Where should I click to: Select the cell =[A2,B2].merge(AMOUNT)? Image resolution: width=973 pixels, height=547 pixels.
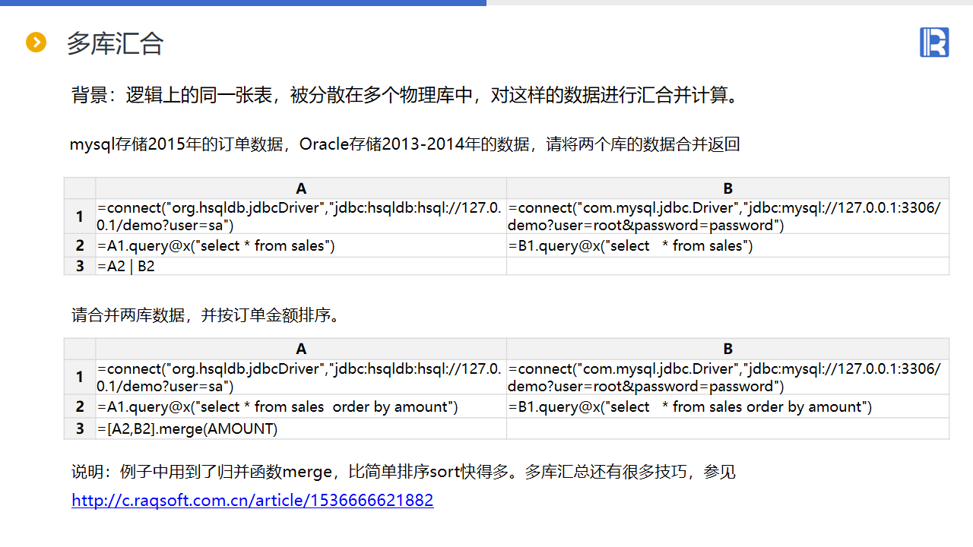[x=301, y=428]
